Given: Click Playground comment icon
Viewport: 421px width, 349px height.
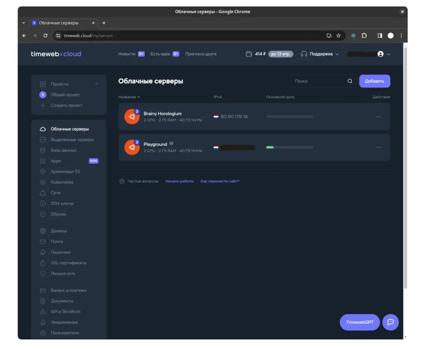Looking at the screenshot, I should pos(171,144).
